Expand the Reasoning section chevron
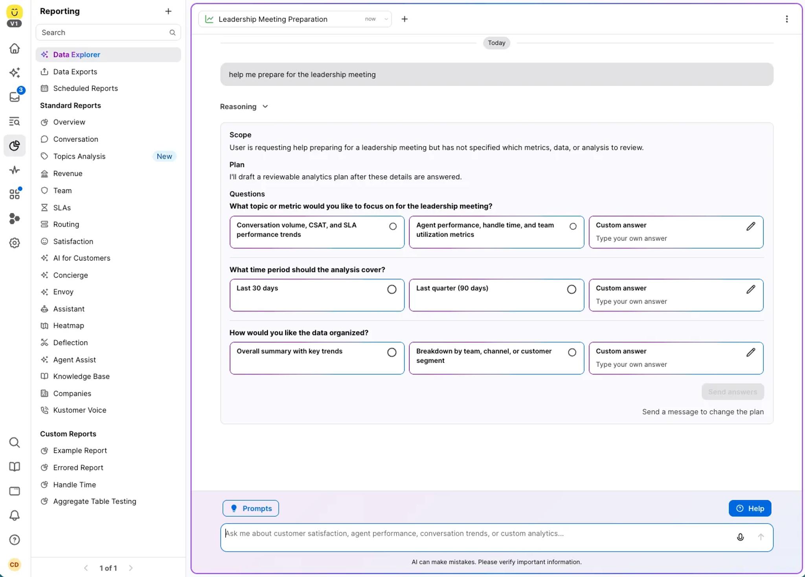 point(265,106)
